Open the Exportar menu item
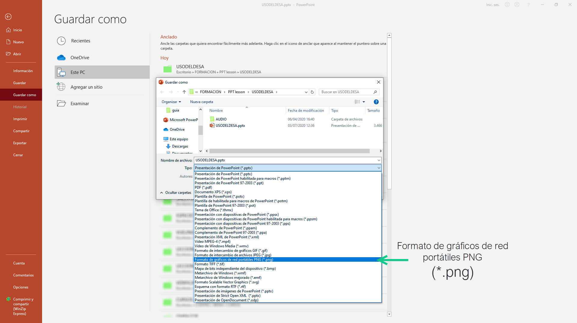 (x=20, y=143)
